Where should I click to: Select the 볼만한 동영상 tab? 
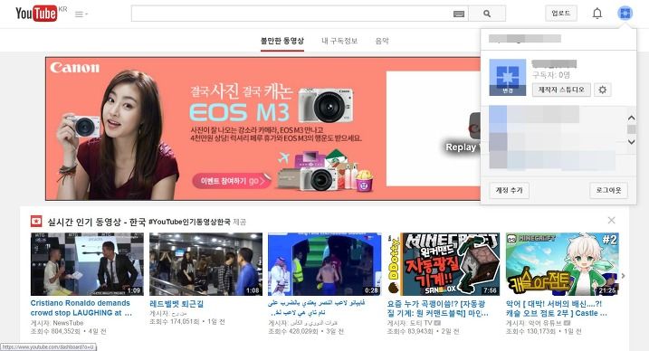click(282, 41)
